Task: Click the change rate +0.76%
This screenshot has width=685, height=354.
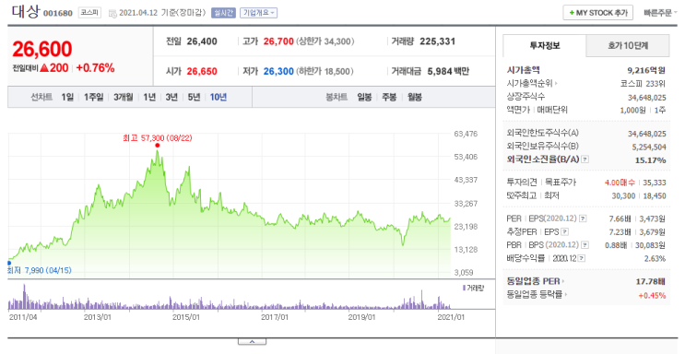Action: point(95,67)
